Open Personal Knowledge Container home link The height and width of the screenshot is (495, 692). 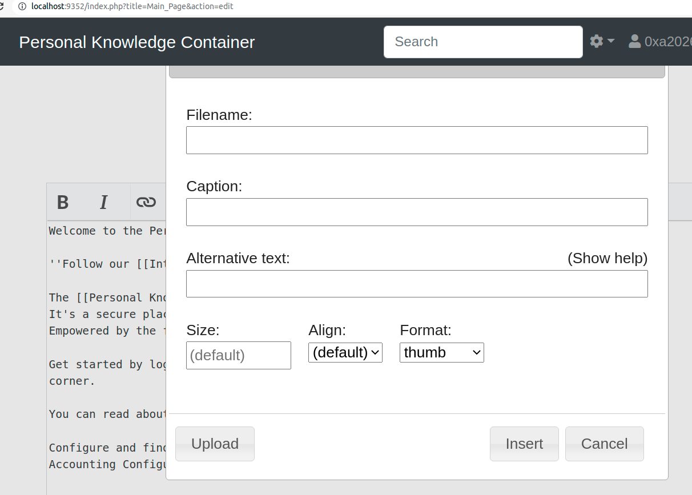click(x=137, y=42)
